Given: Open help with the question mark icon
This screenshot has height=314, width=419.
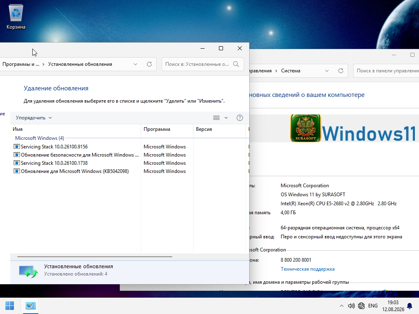Looking at the screenshot, I should click(x=240, y=118).
